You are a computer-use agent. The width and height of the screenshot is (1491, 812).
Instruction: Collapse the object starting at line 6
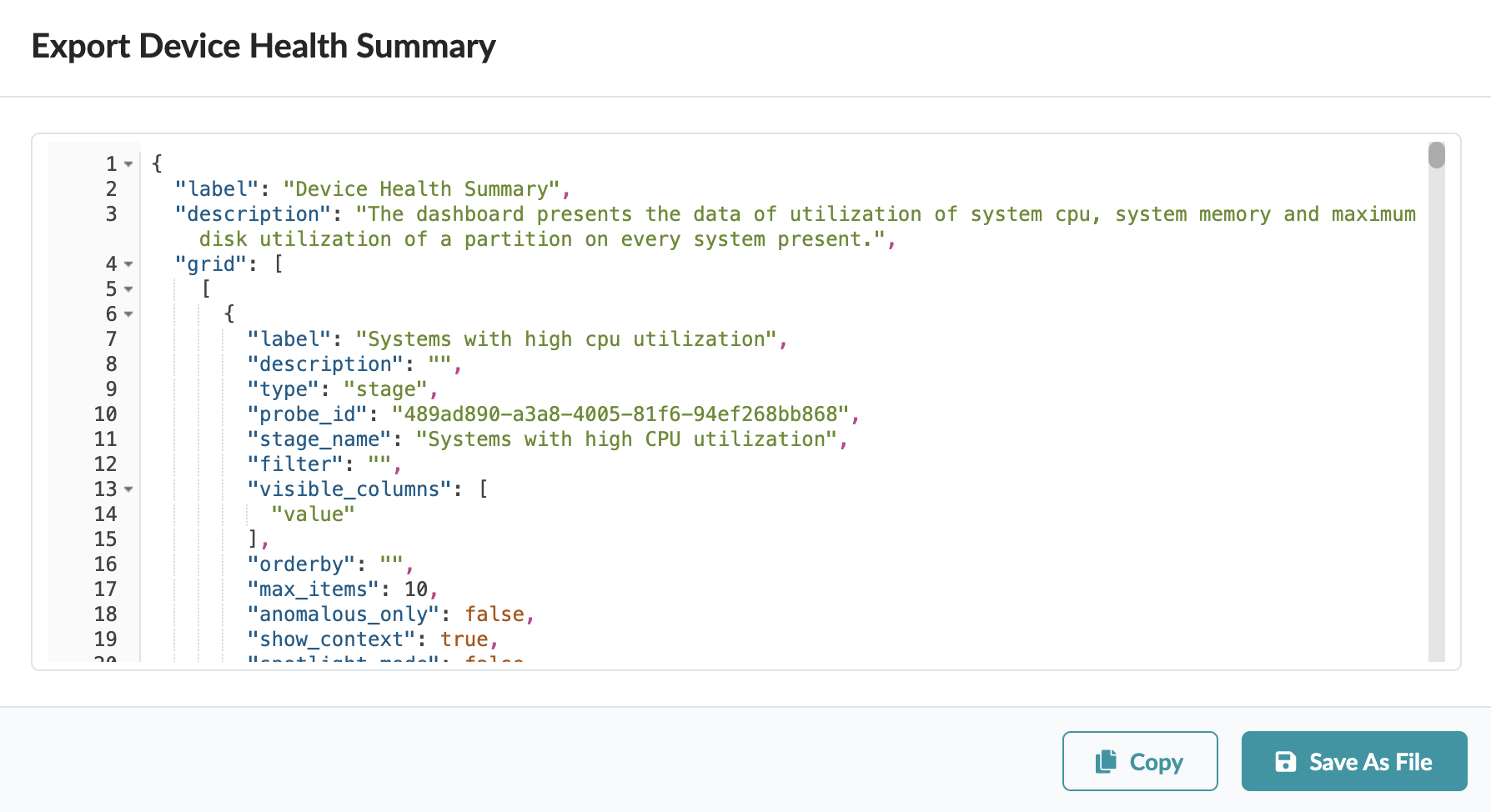point(129,314)
